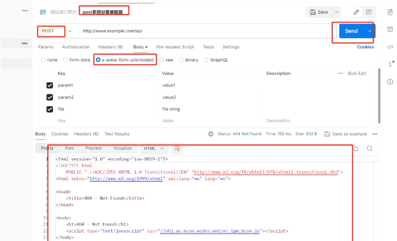Switch to the Authorization tab

(76, 47)
